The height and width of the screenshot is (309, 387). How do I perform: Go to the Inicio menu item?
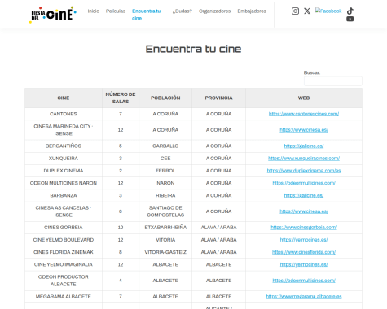pos(94,11)
